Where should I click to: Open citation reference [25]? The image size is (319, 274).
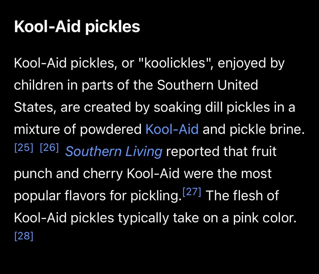24,147
